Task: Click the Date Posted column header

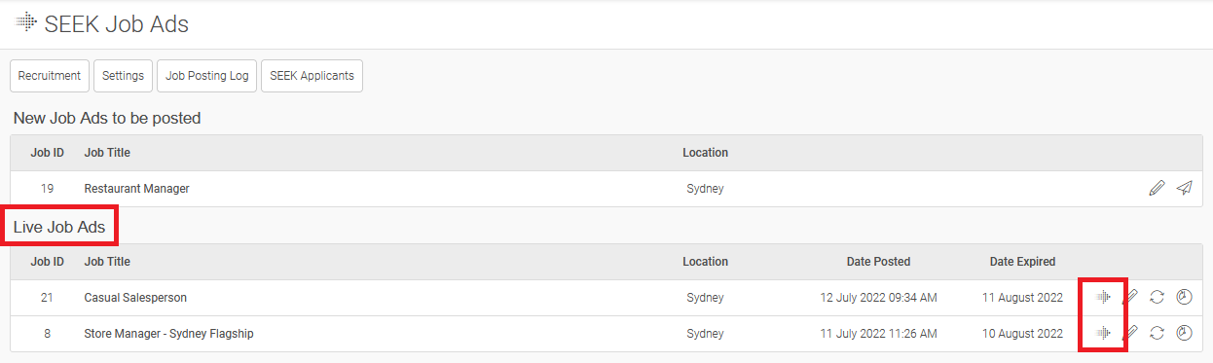Action: point(878,262)
